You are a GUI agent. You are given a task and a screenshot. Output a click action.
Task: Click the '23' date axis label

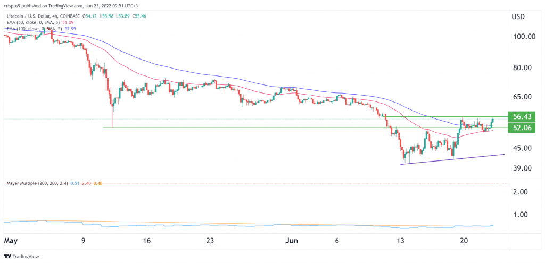click(x=211, y=241)
